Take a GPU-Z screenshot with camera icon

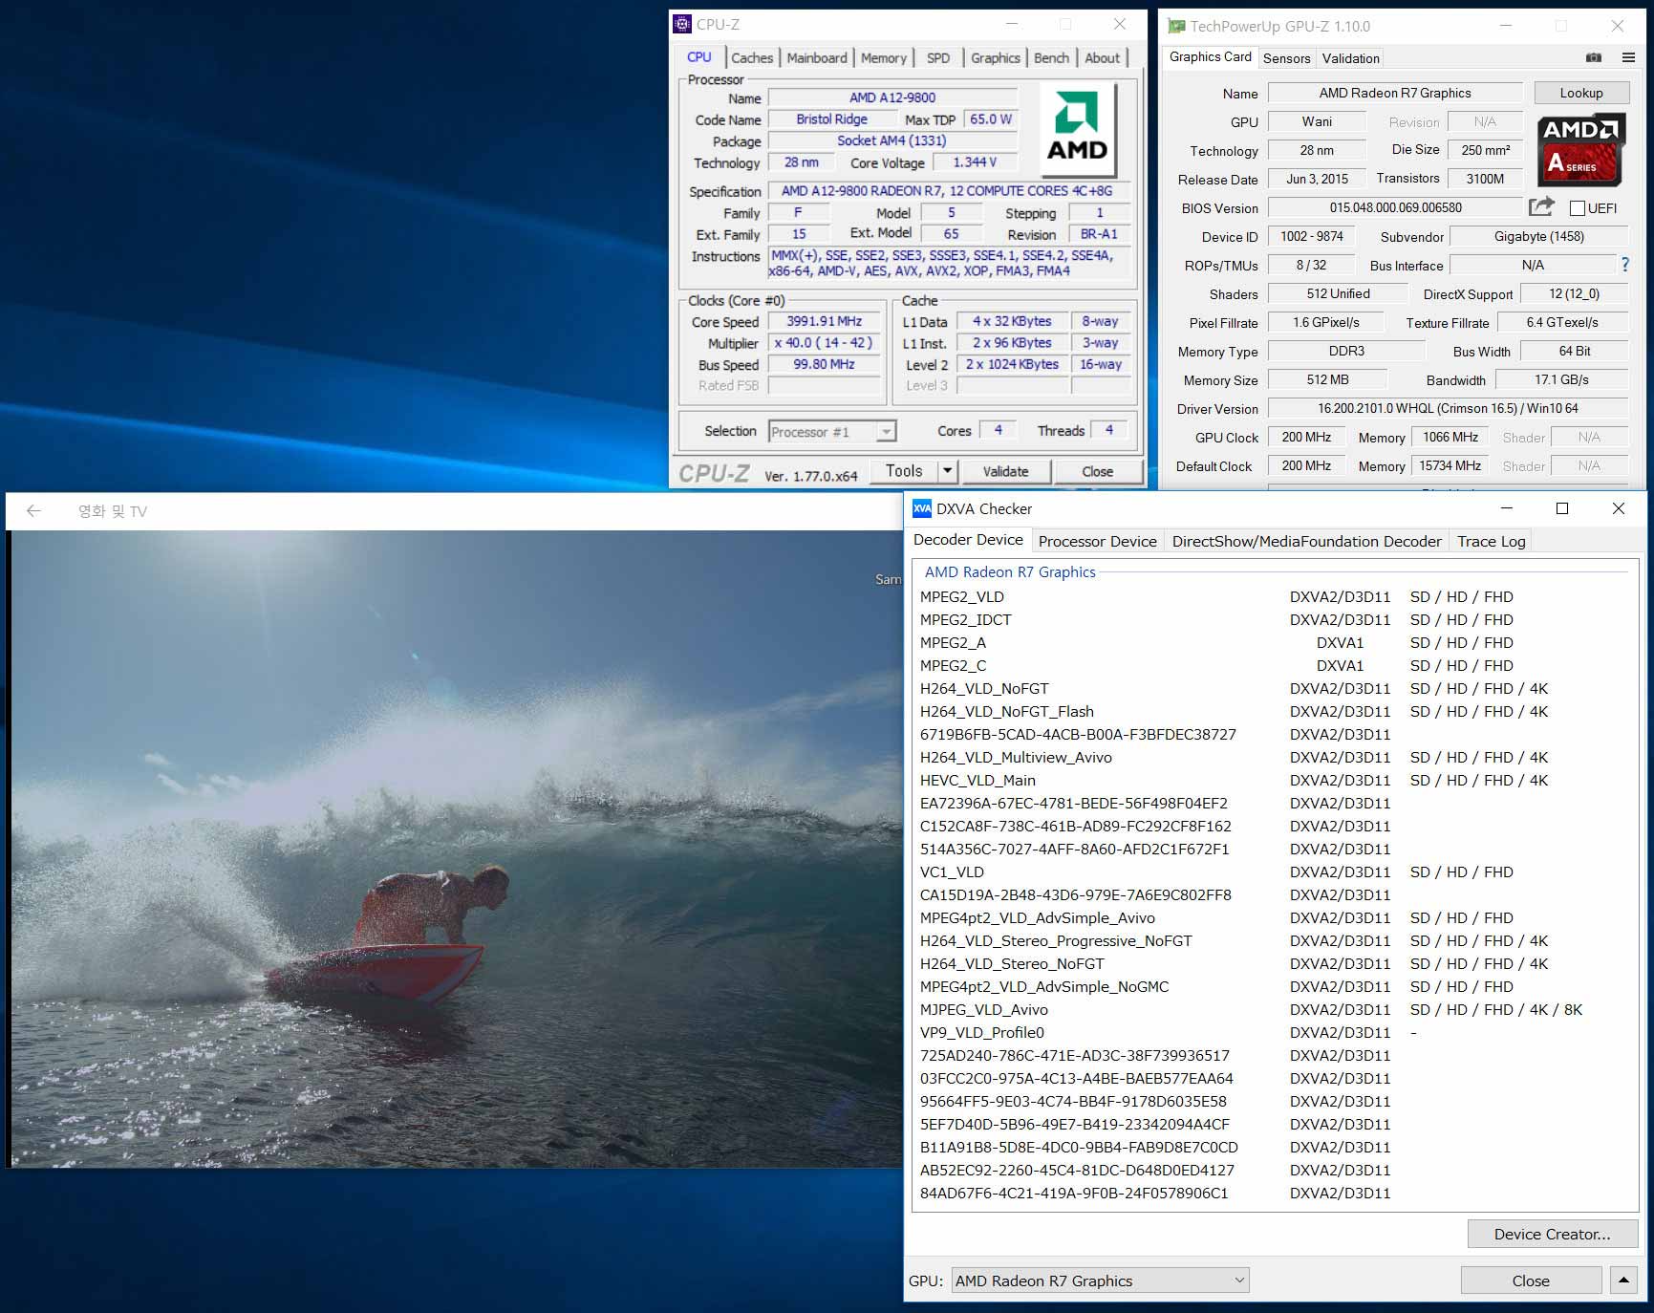1593,58
